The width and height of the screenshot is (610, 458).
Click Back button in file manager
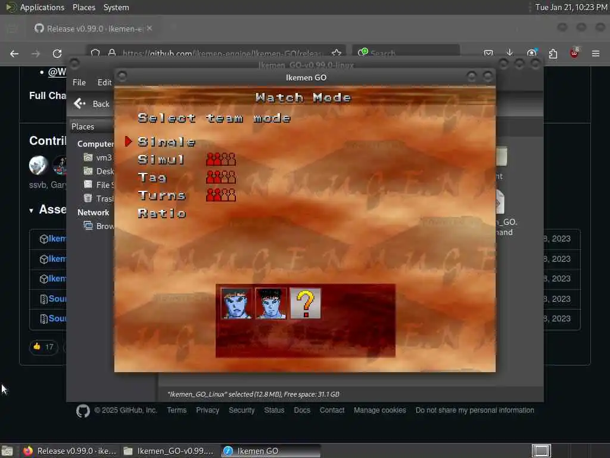click(92, 104)
